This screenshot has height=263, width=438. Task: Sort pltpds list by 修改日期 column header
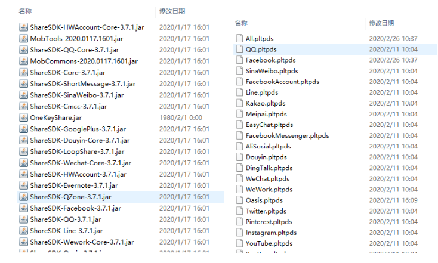coord(381,23)
